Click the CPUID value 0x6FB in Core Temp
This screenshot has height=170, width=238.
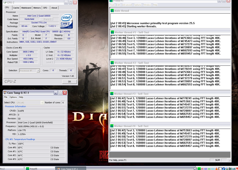coord(41,111)
